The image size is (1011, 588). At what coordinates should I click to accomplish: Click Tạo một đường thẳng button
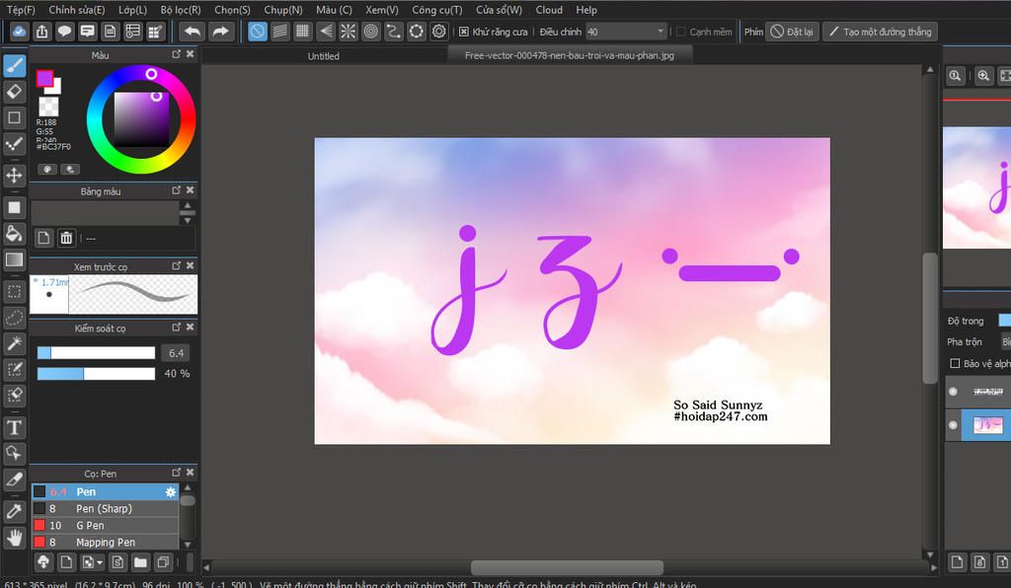[880, 32]
